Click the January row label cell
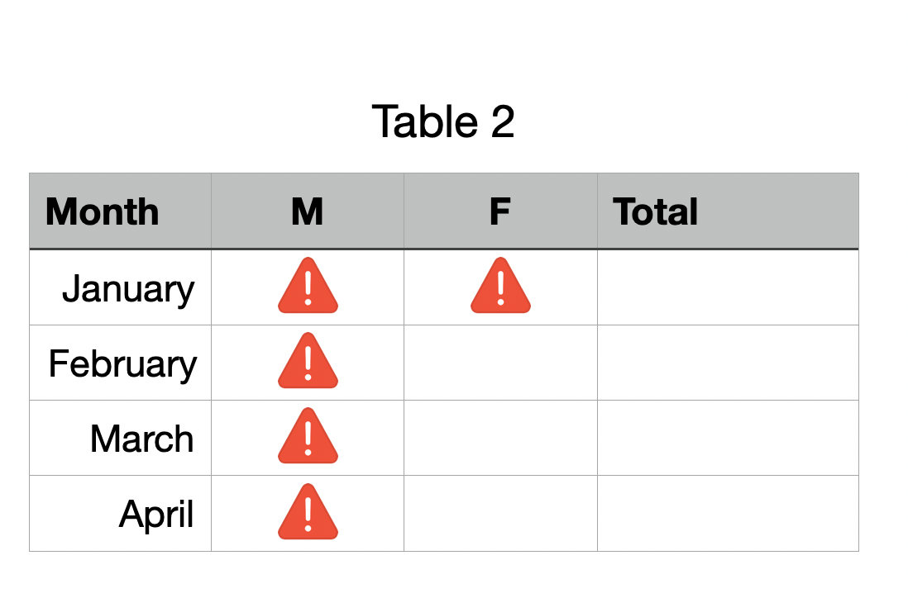The width and height of the screenshot is (908, 598). (x=120, y=287)
